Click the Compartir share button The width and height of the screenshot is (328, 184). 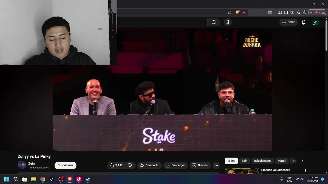pos(149,165)
